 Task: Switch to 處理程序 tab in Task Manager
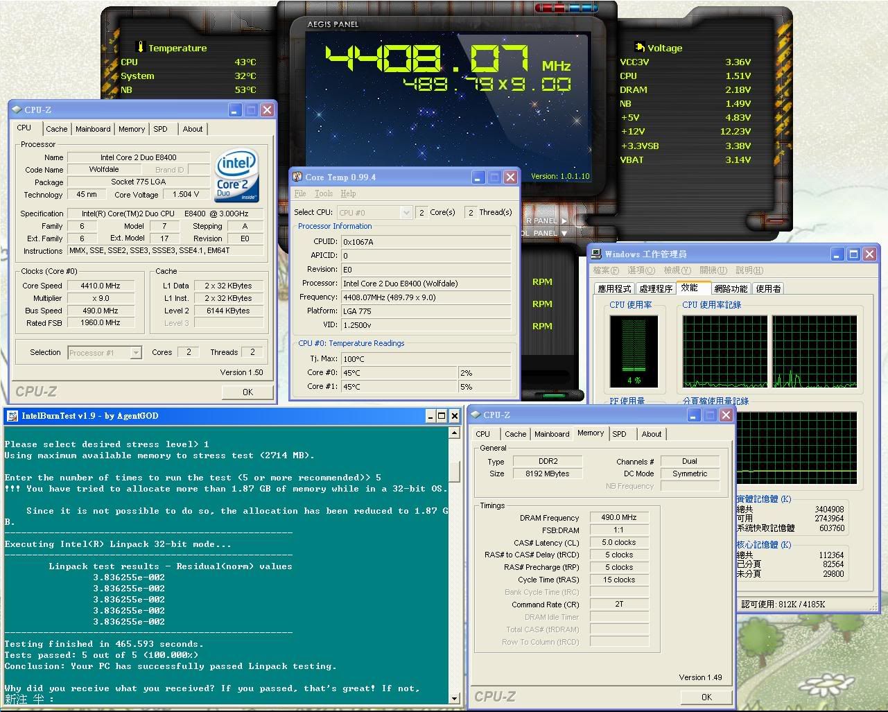tap(656, 288)
